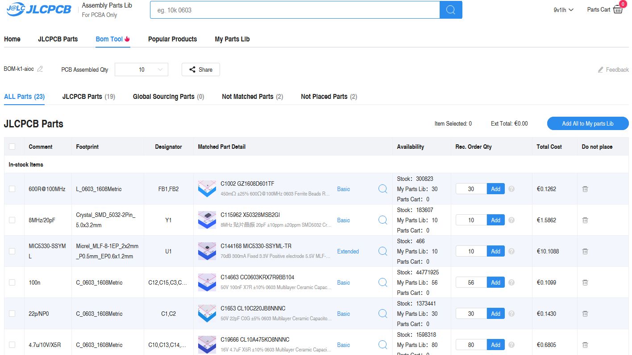
Task: Click trash icon for 100n capacitor row
Action: pyautogui.click(x=585, y=282)
